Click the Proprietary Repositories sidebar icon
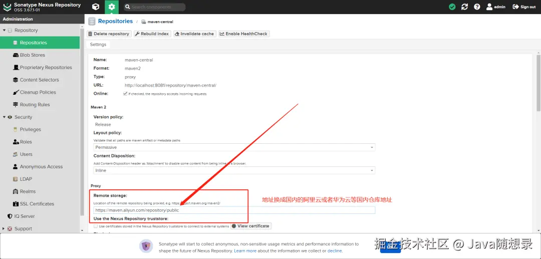The width and height of the screenshot is (541, 259). point(16,68)
